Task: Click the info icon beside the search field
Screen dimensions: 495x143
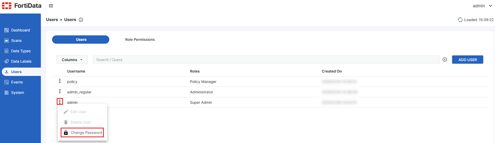Action: (445, 60)
